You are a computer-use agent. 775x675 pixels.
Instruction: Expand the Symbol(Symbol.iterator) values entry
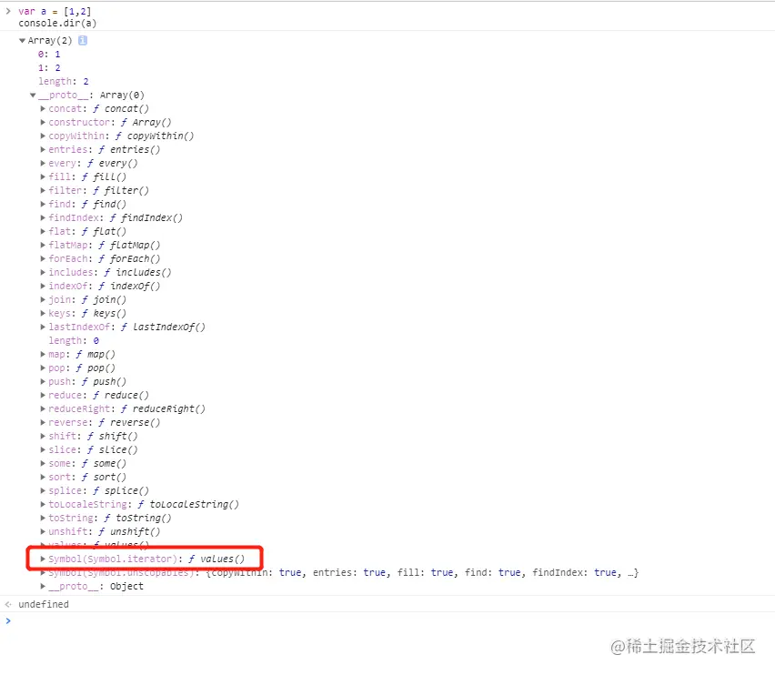tap(43, 559)
